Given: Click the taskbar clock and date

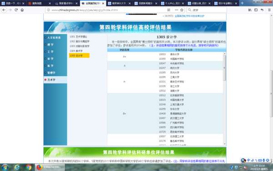Looking at the screenshot, I should click(259, 167).
